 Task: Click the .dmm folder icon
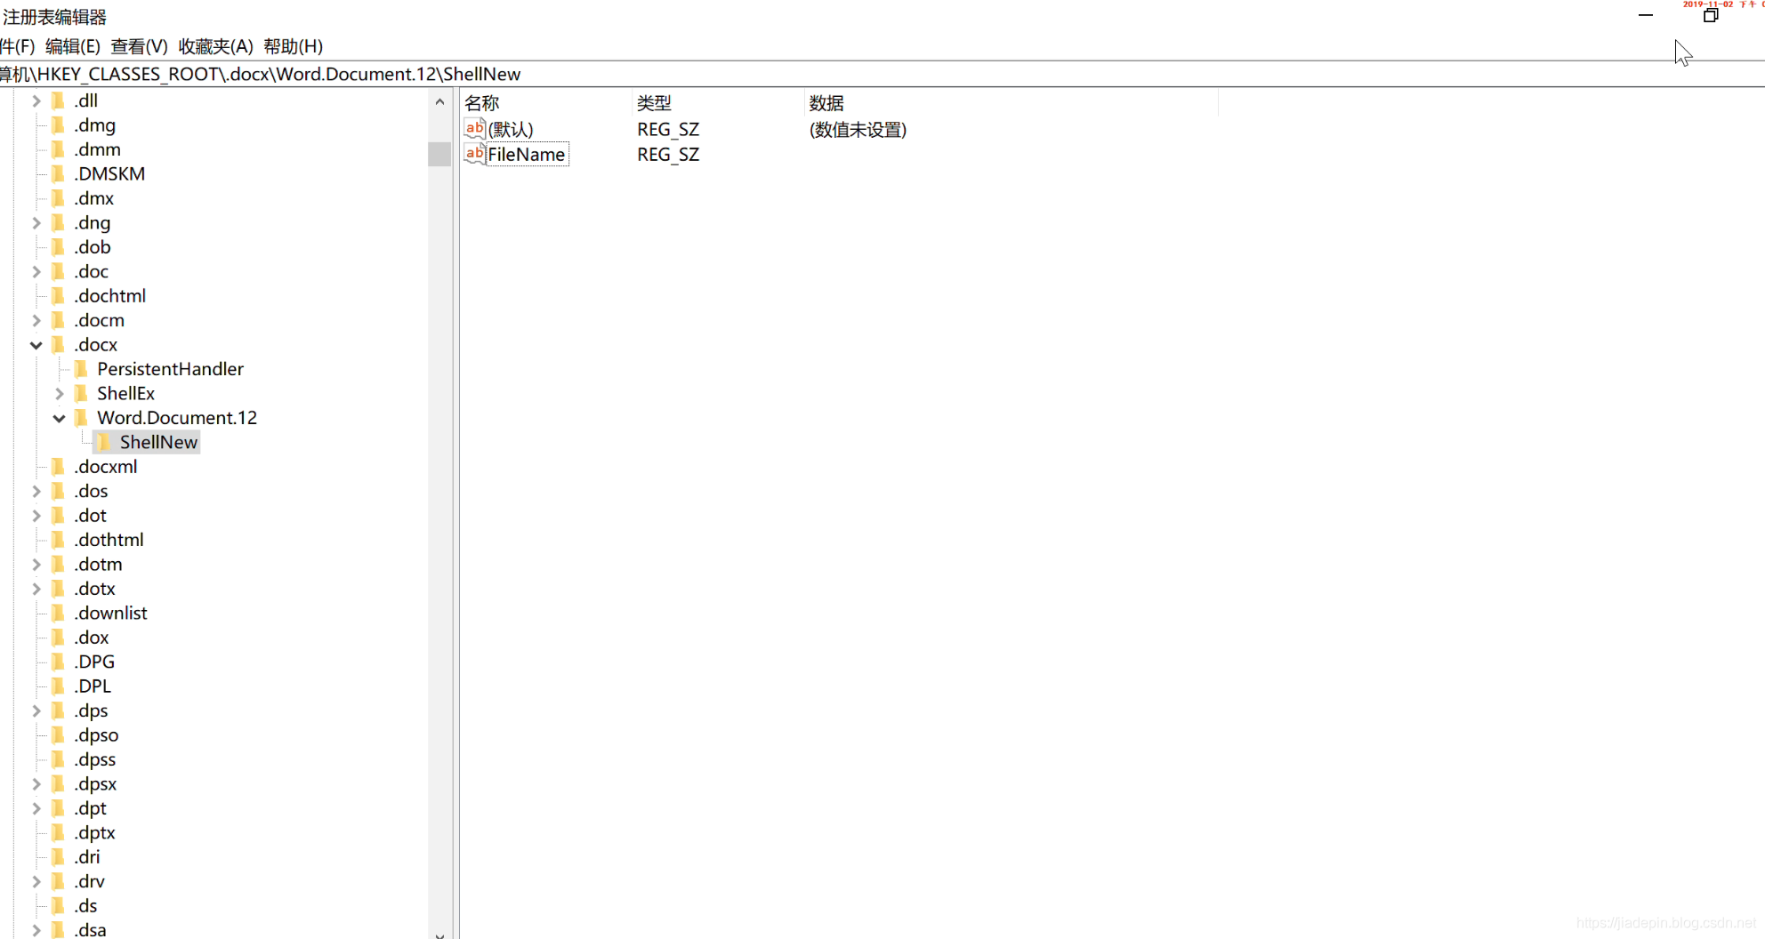pos(59,149)
